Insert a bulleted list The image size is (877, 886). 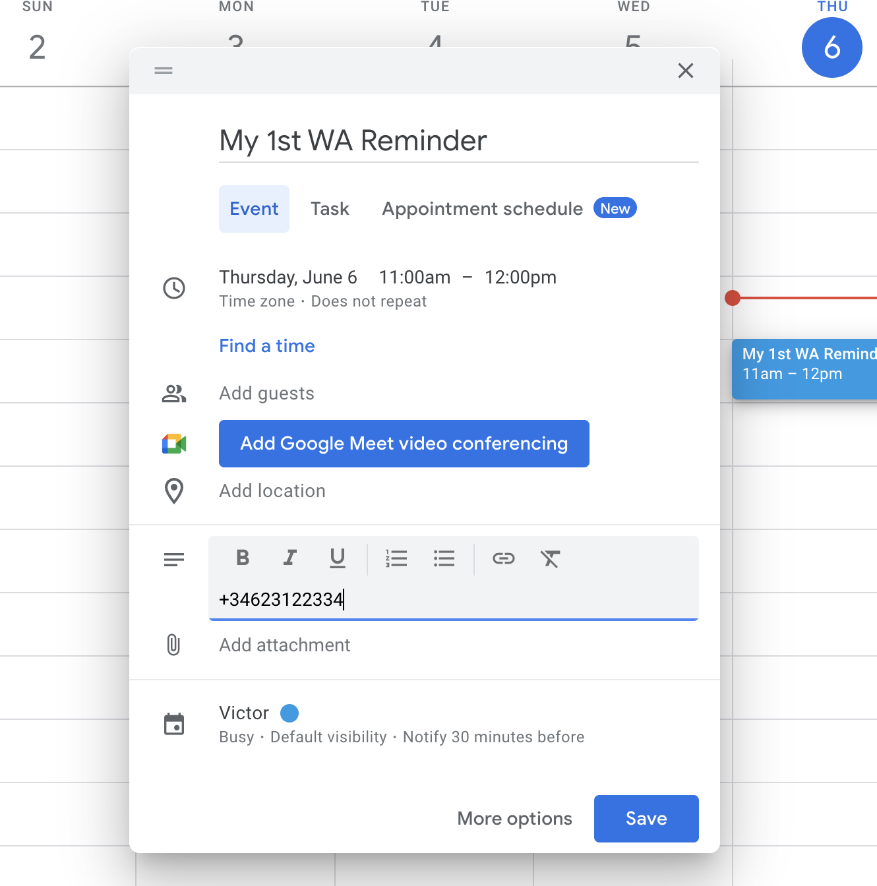[444, 558]
